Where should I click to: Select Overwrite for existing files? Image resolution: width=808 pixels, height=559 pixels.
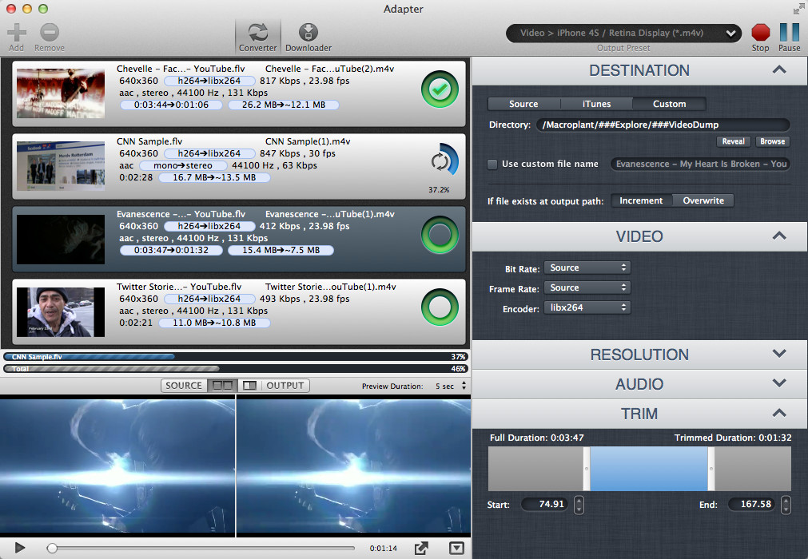tap(703, 200)
